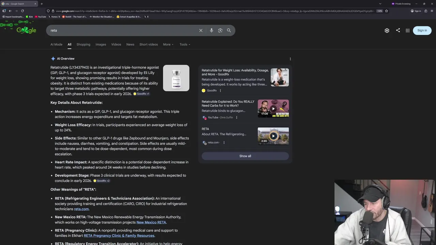The width and height of the screenshot is (436, 245).
Task: Open a new tab with the plus icon
Action: [42, 4]
